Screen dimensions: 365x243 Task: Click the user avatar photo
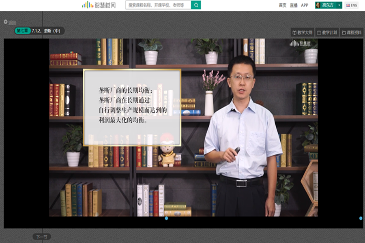click(x=318, y=5)
